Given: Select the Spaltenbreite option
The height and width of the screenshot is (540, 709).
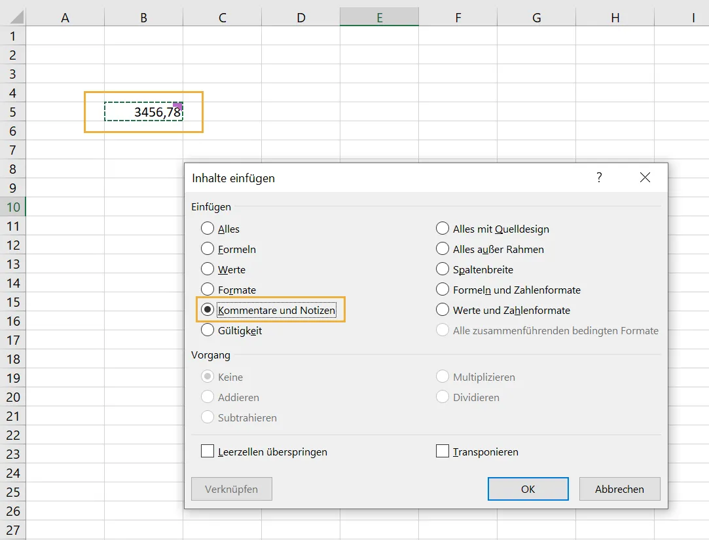Looking at the screenshot, I should 443,269.
